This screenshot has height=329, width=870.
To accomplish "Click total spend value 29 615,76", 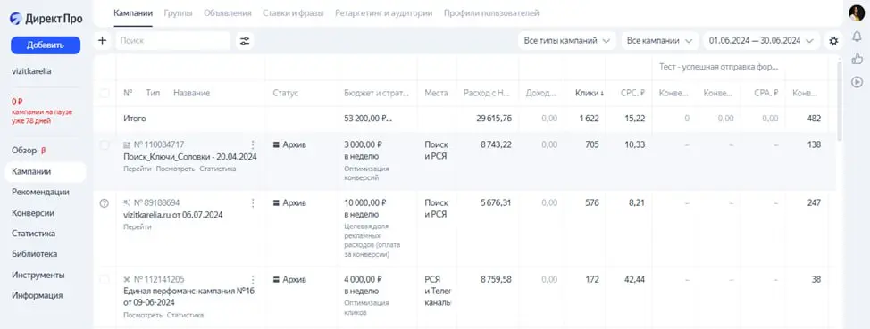I will click(494, 119).
